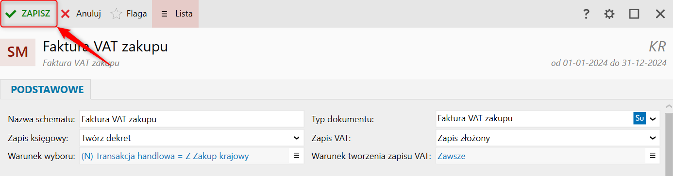Open Warunek tworzenia zapisu VAT list icon
The width and height of the screenshot is (673, 176).
pos(653,156)
